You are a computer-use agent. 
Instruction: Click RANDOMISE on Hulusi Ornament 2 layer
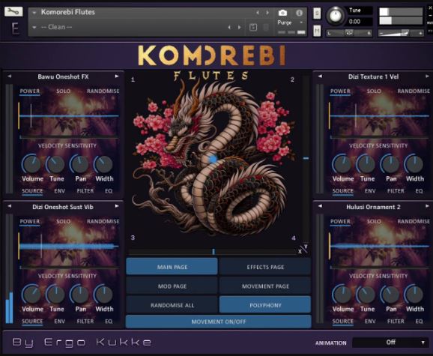tap(414, 222)
